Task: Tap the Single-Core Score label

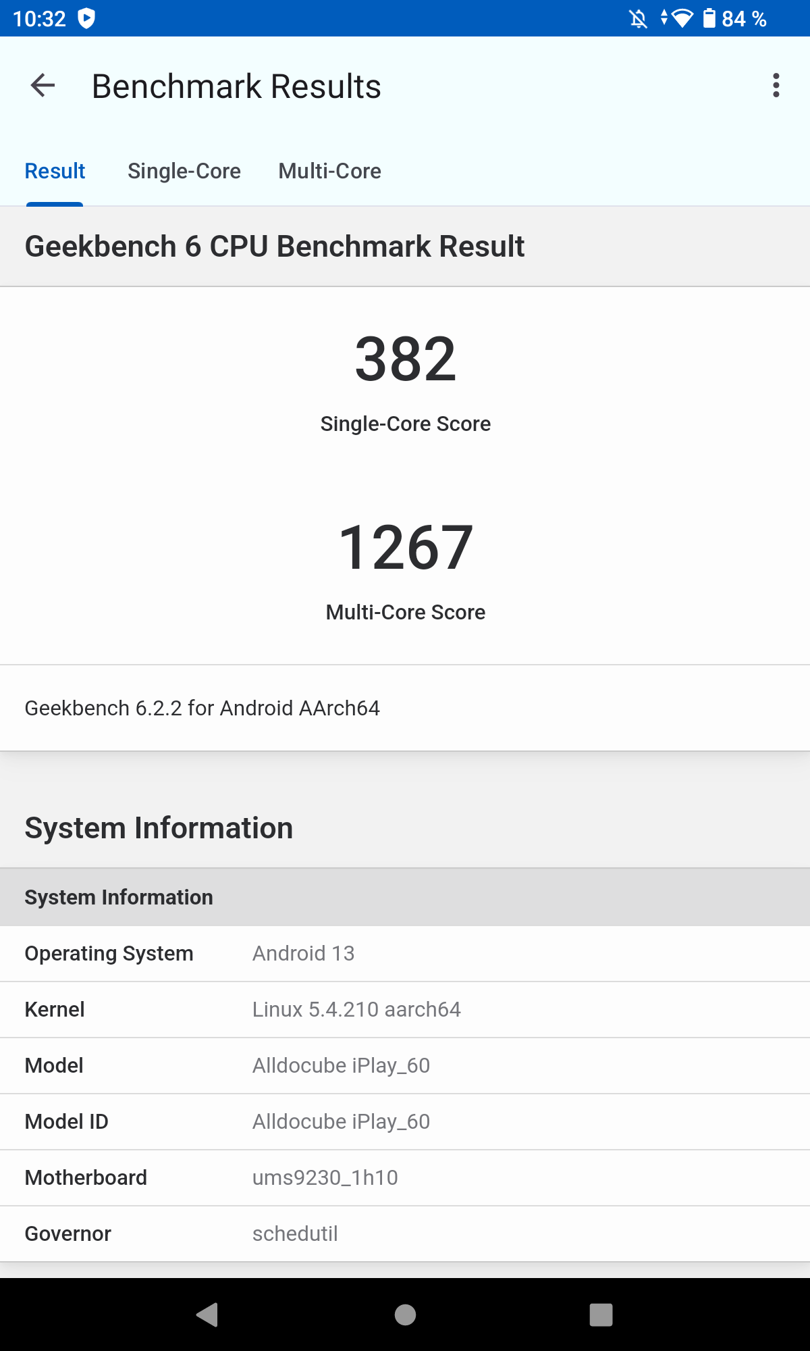Action: [406, 424]
